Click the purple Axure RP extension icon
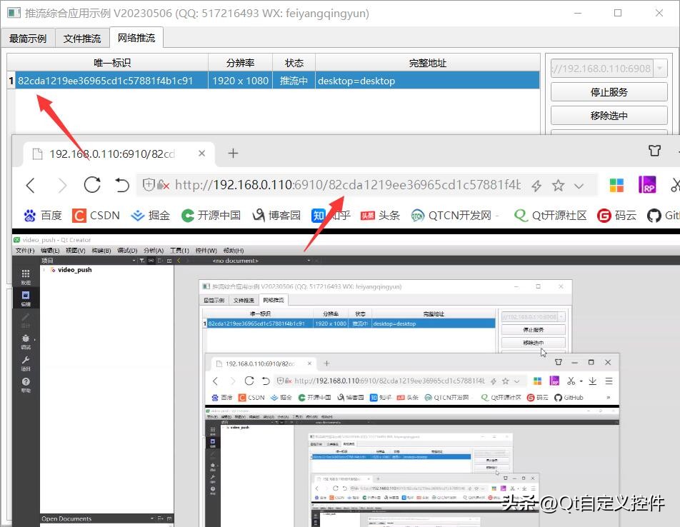The width and height of the screenshot is (680, 527). pos(646,184)
